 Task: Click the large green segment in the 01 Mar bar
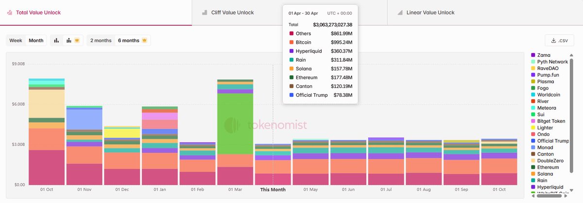point(235,123)
